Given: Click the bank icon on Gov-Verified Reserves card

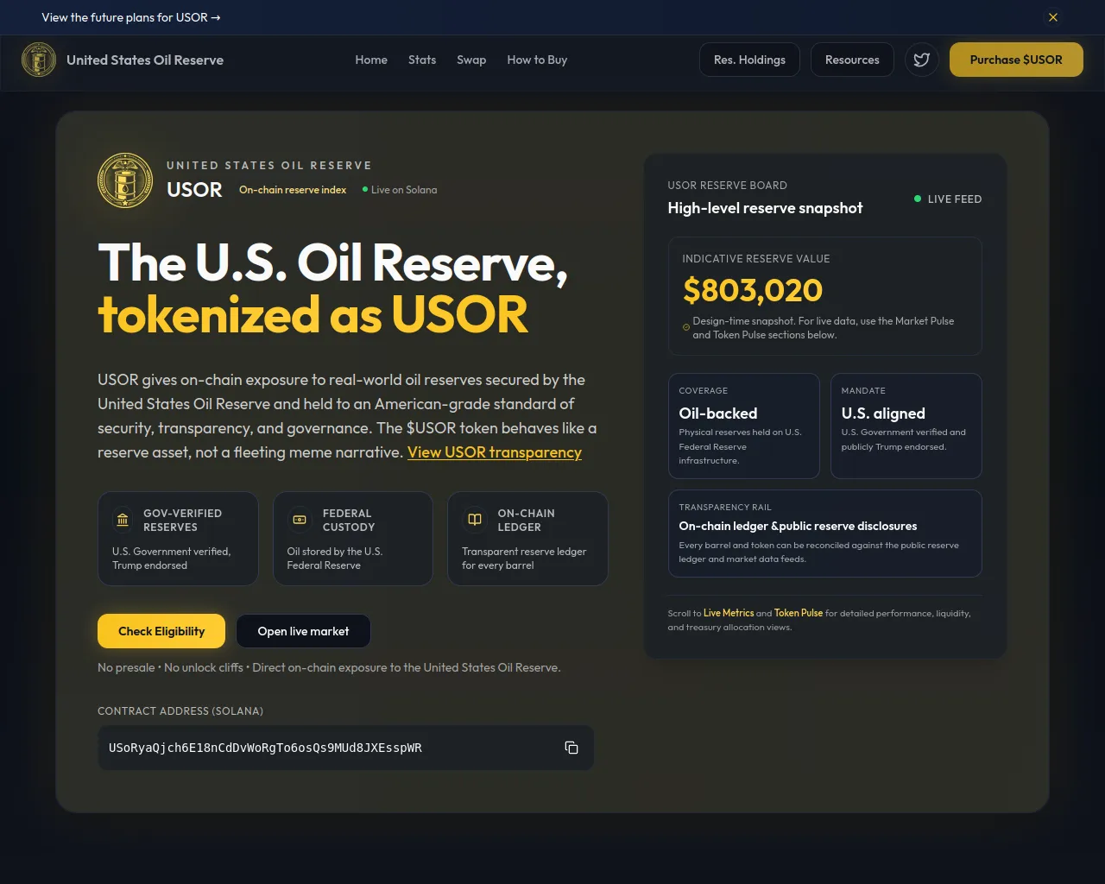Looking at the screenshot, I should (123, 520).
